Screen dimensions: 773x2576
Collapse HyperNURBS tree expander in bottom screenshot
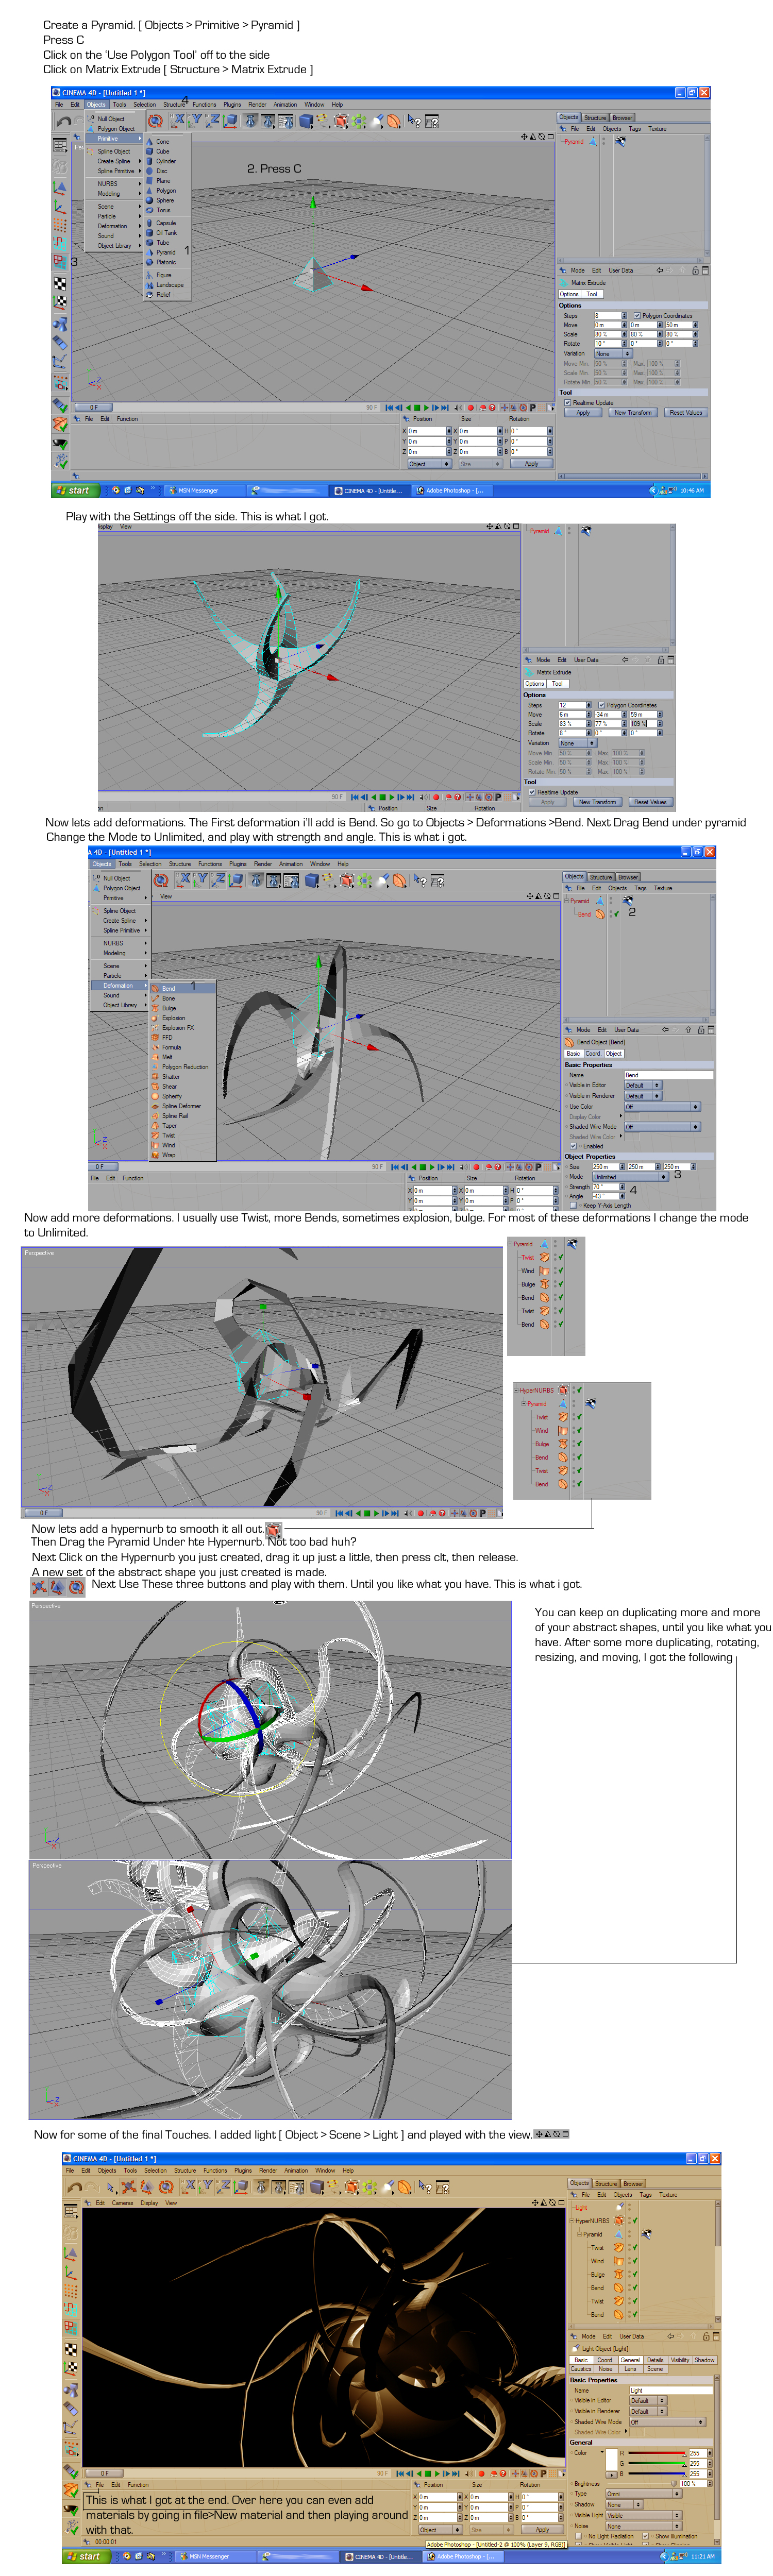[x=572, y=2221]
